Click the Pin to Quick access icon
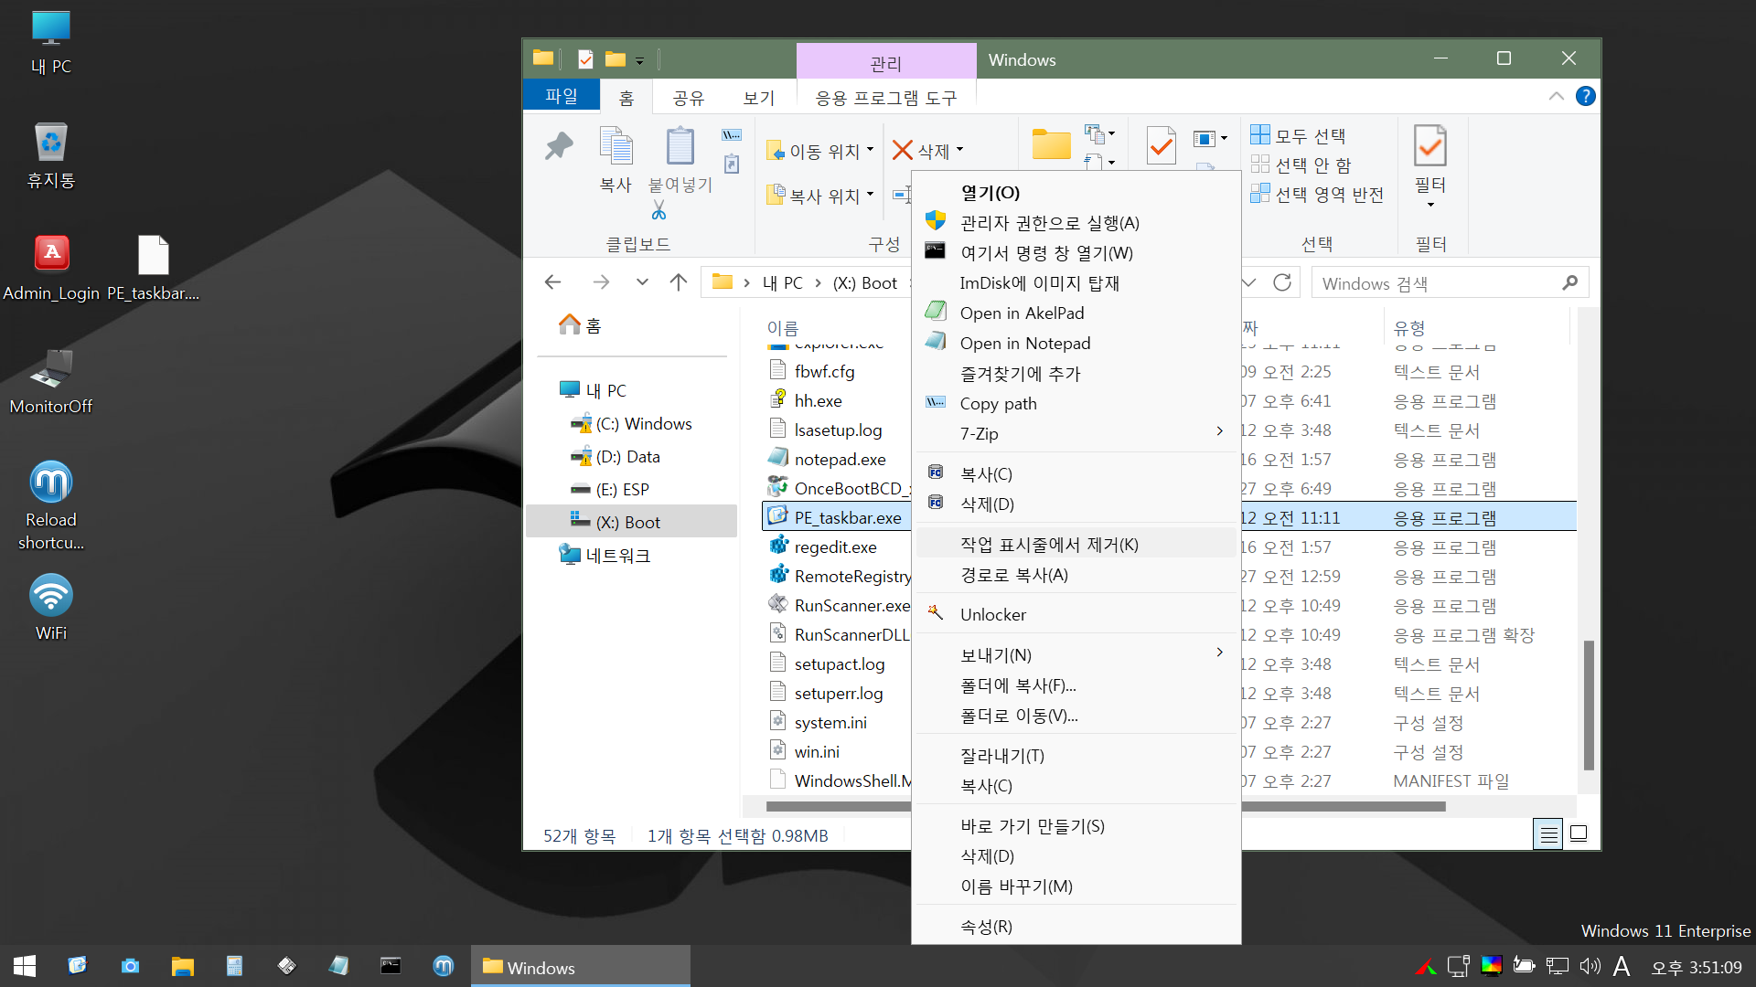 click(559, 146)
